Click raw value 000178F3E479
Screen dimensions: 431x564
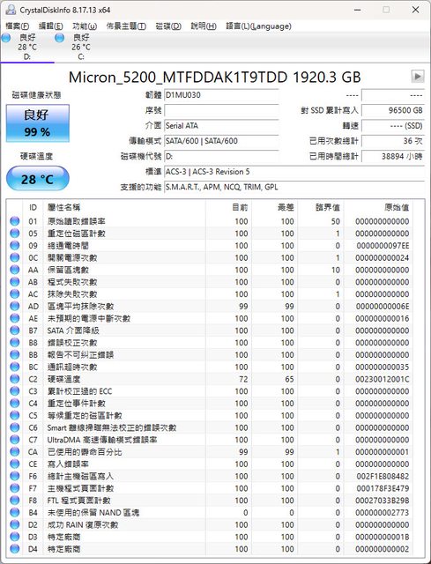[382, 488]
